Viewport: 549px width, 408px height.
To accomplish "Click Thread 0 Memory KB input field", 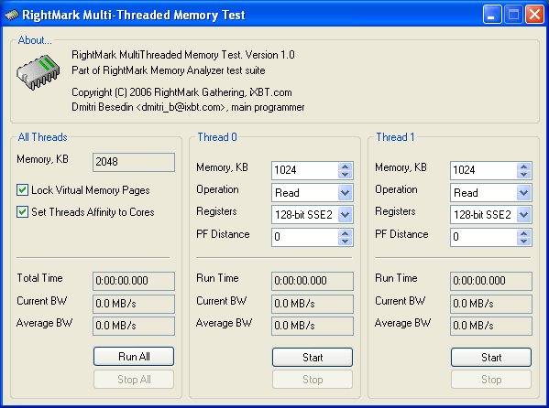I will 304,170.
